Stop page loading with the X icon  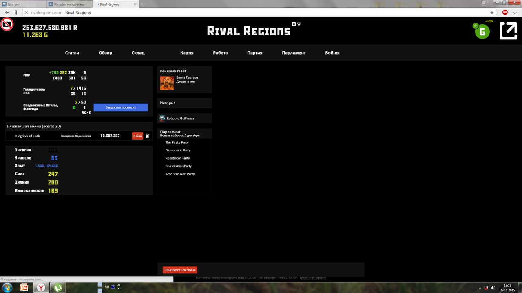pos(26,13)
